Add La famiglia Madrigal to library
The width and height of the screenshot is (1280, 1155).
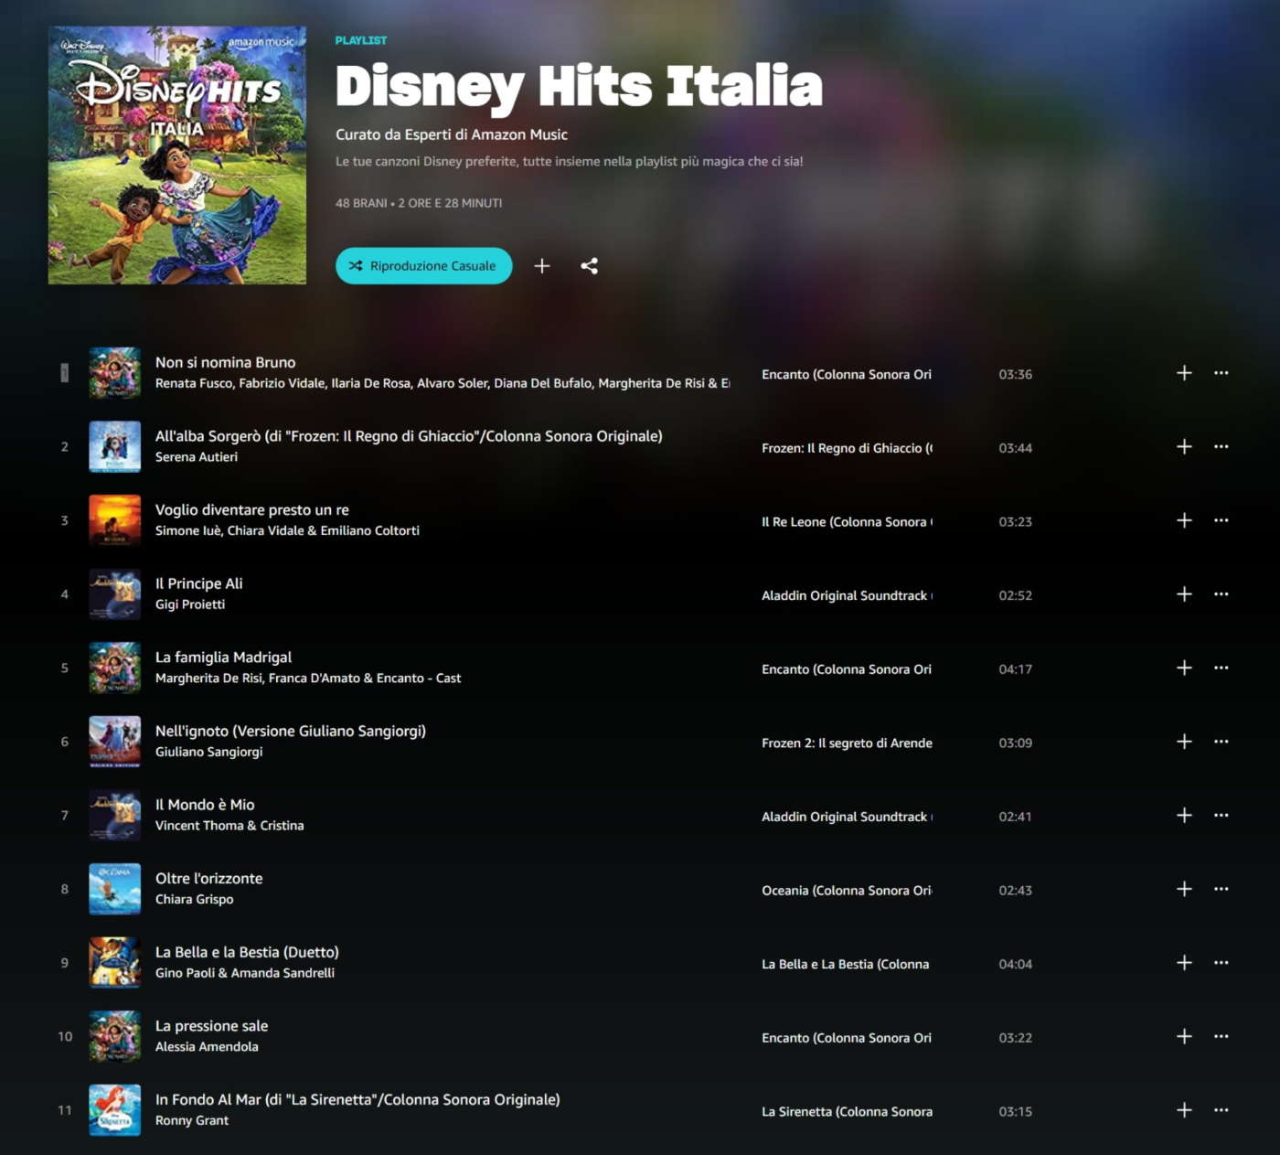[1184, 668]
